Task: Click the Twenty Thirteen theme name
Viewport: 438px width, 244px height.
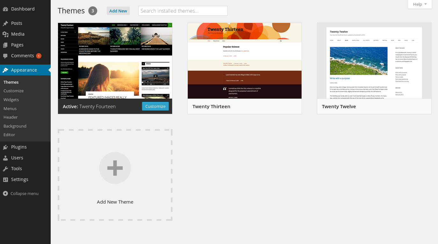Action: [211, 107]
